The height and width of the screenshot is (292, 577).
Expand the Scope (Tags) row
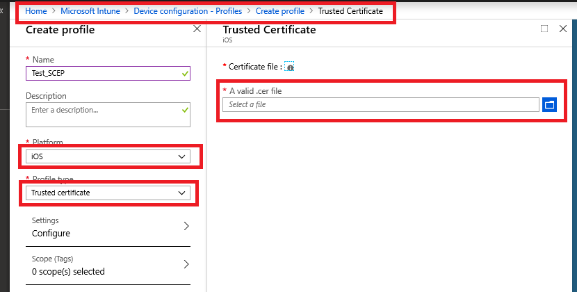click(108, 266)
